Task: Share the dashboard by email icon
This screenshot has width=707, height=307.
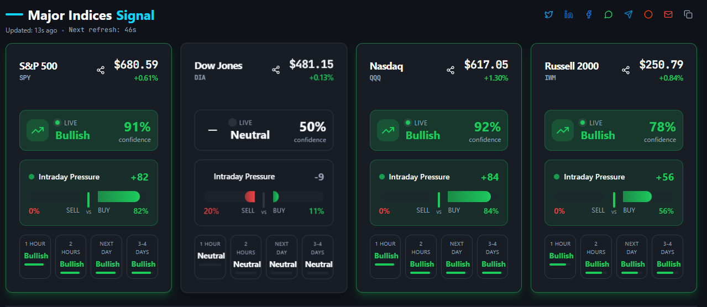Action: pos(668,14)
